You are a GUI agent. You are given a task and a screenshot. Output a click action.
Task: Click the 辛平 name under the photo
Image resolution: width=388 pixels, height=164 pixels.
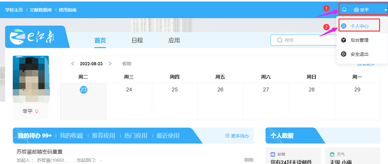click(x=27, y=111)
